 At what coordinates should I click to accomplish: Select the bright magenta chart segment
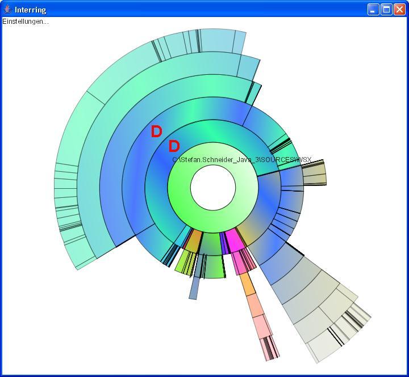(233, 238)
